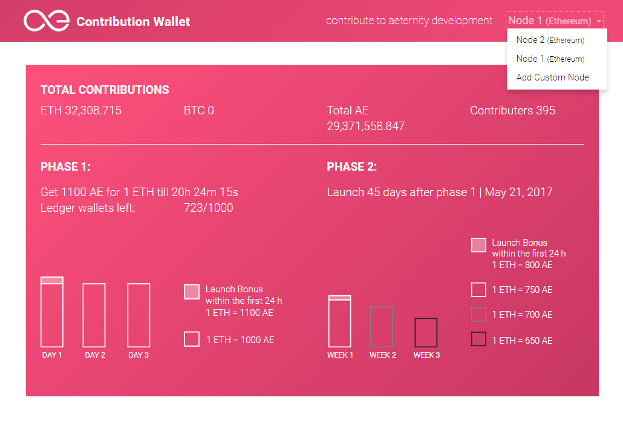Click the dropdown arrow beside Node 1
This screenshot has width=623, height=429.
598,21
